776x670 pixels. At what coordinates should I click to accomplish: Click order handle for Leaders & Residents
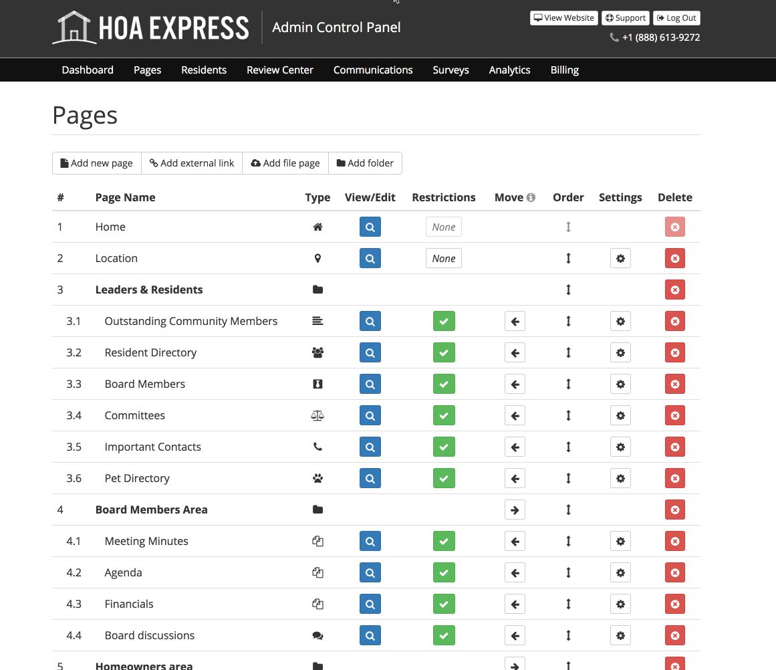(568, 290)
